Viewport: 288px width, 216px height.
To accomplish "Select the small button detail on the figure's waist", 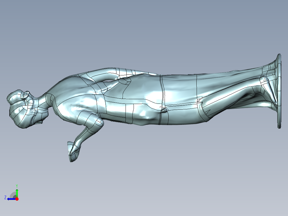I will 164,110.
